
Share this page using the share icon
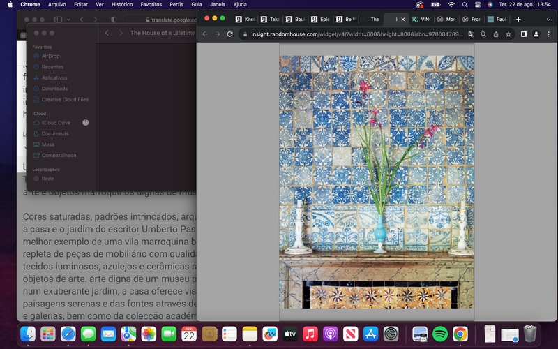(496, 34)
